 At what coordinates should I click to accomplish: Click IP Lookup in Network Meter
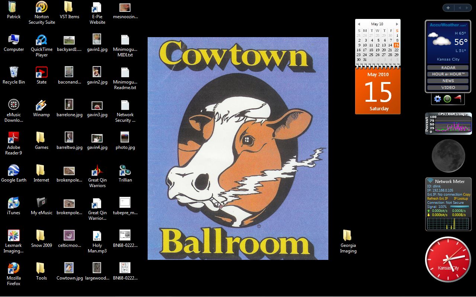pos(461,199)
